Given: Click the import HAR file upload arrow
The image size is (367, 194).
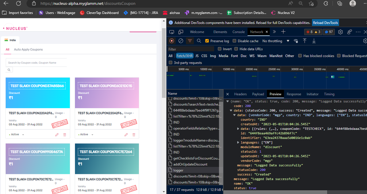Looking at the screenshot, I should pos(305,41).
